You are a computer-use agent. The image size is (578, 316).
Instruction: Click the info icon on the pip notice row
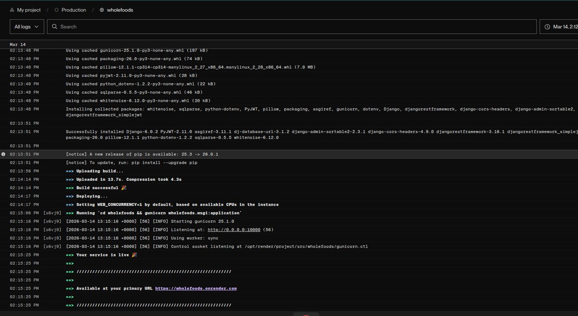(x=3, y=154)
